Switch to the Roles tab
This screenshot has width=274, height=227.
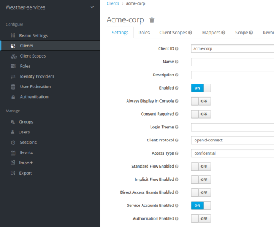pos(144,33)
